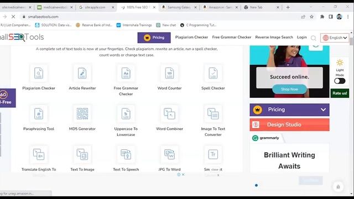Open the Uppercase To Lowercase icon

[x=126, y=114]
